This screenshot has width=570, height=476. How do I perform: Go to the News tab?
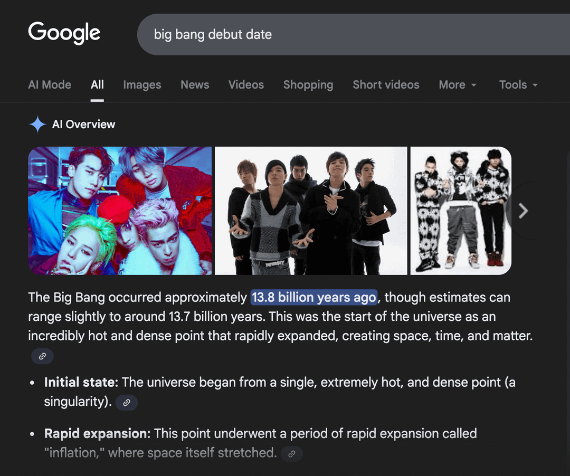click(x=195, y=85)
